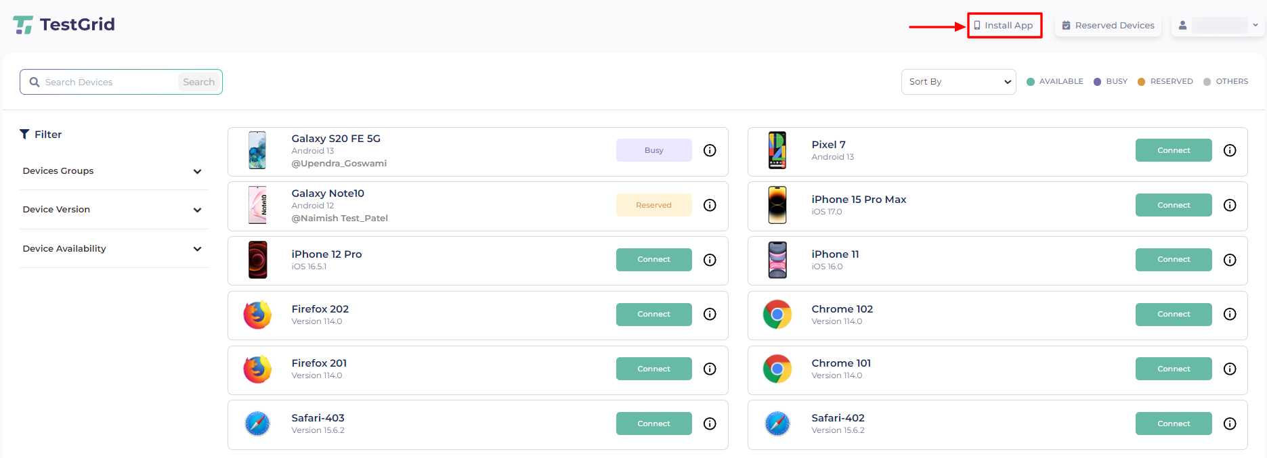Screen dimensions: 1267x458
Task: Open info for Galaxy S20 FE 5G
Action: [x=710, y=150]
